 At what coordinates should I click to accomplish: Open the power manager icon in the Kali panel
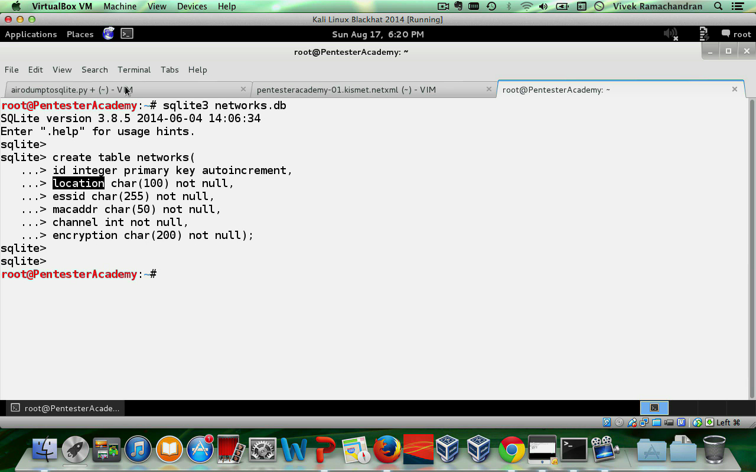(703, 34)
